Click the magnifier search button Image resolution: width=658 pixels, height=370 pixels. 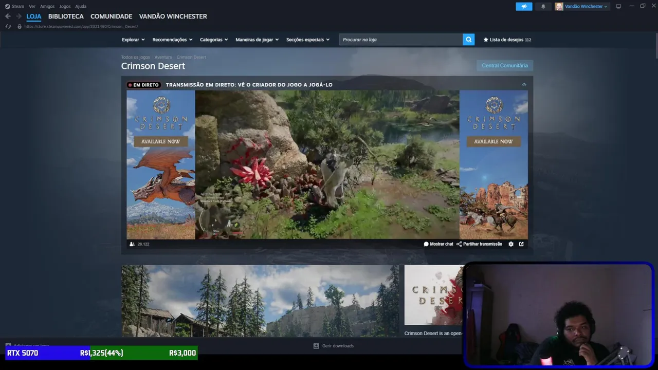click(x=468, y=40)
